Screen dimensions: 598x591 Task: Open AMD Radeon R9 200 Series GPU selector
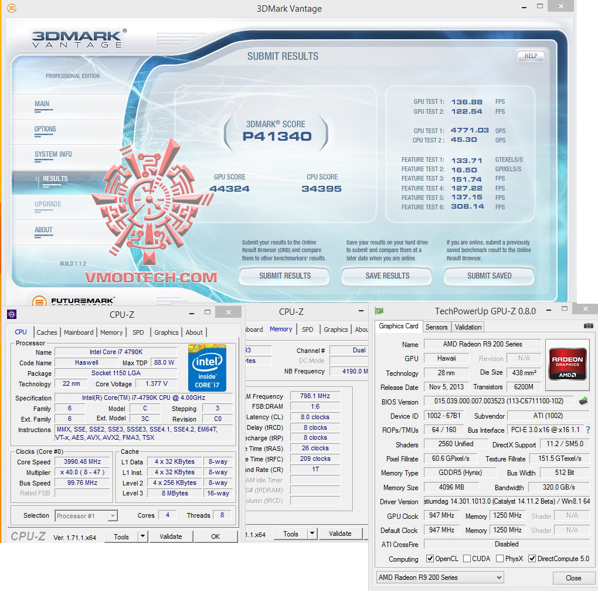pyautogui.click(x=440, y=578)
